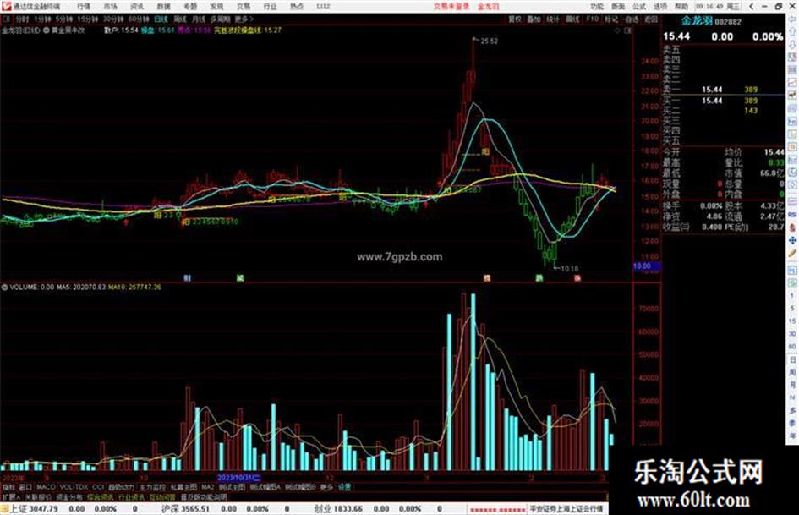Switch to 30分钟 period tab

click(113, 19)
